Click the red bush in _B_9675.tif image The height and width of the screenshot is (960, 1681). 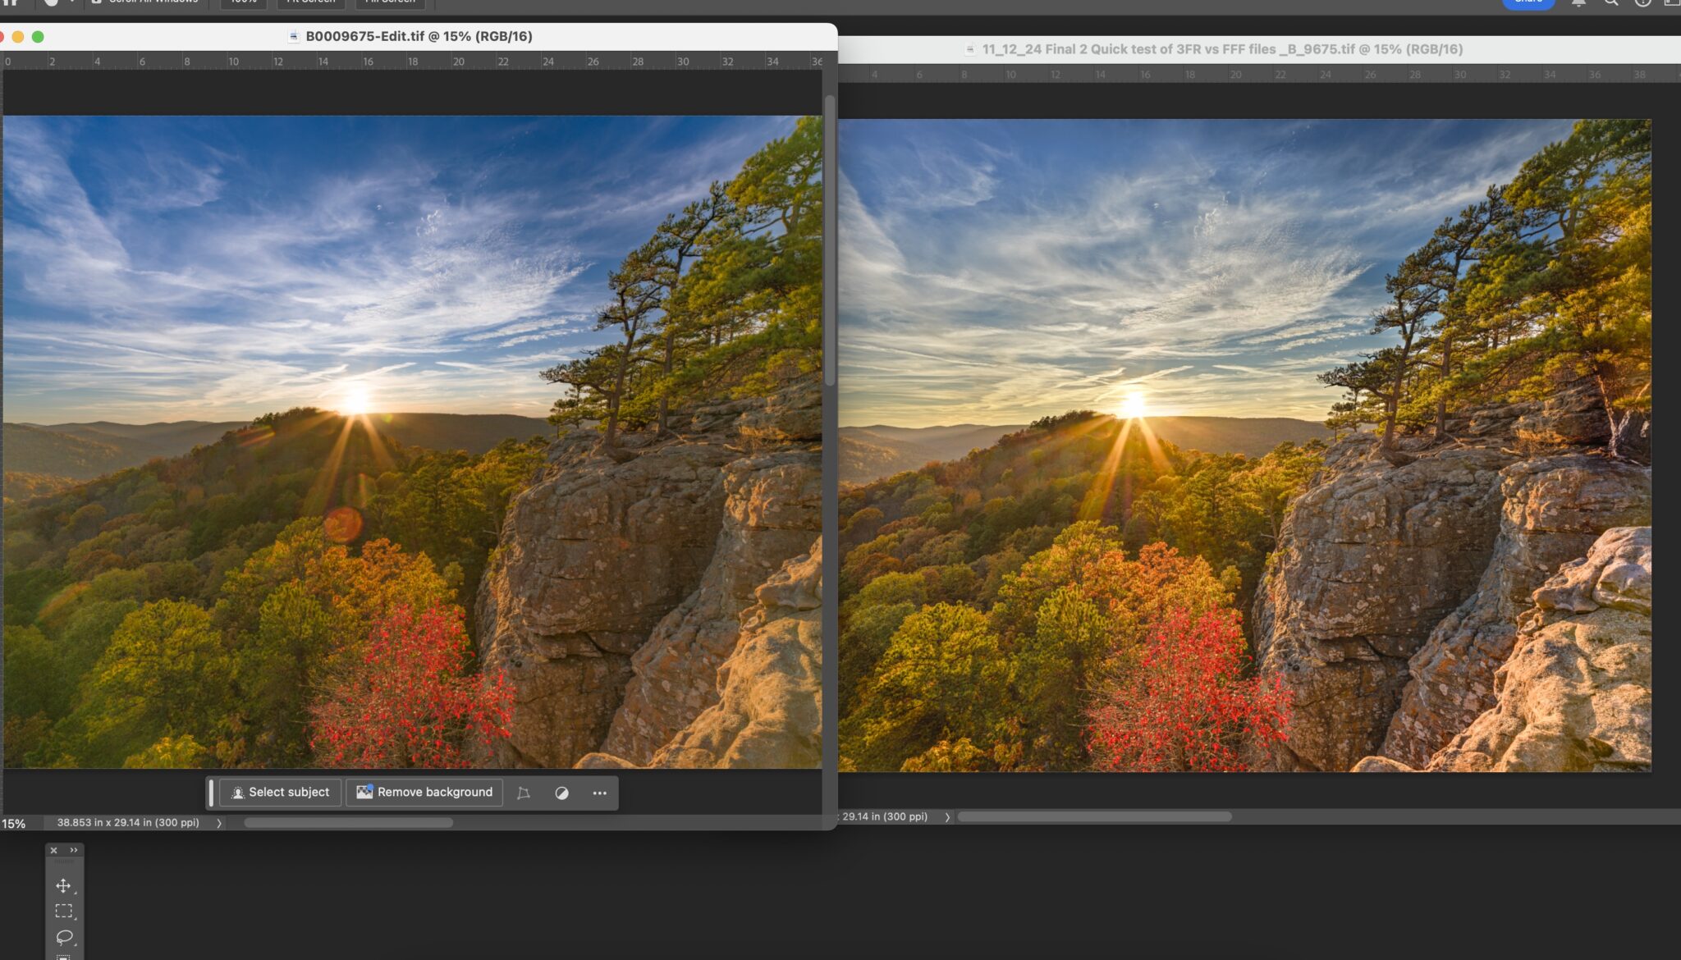pos(1189,689)
